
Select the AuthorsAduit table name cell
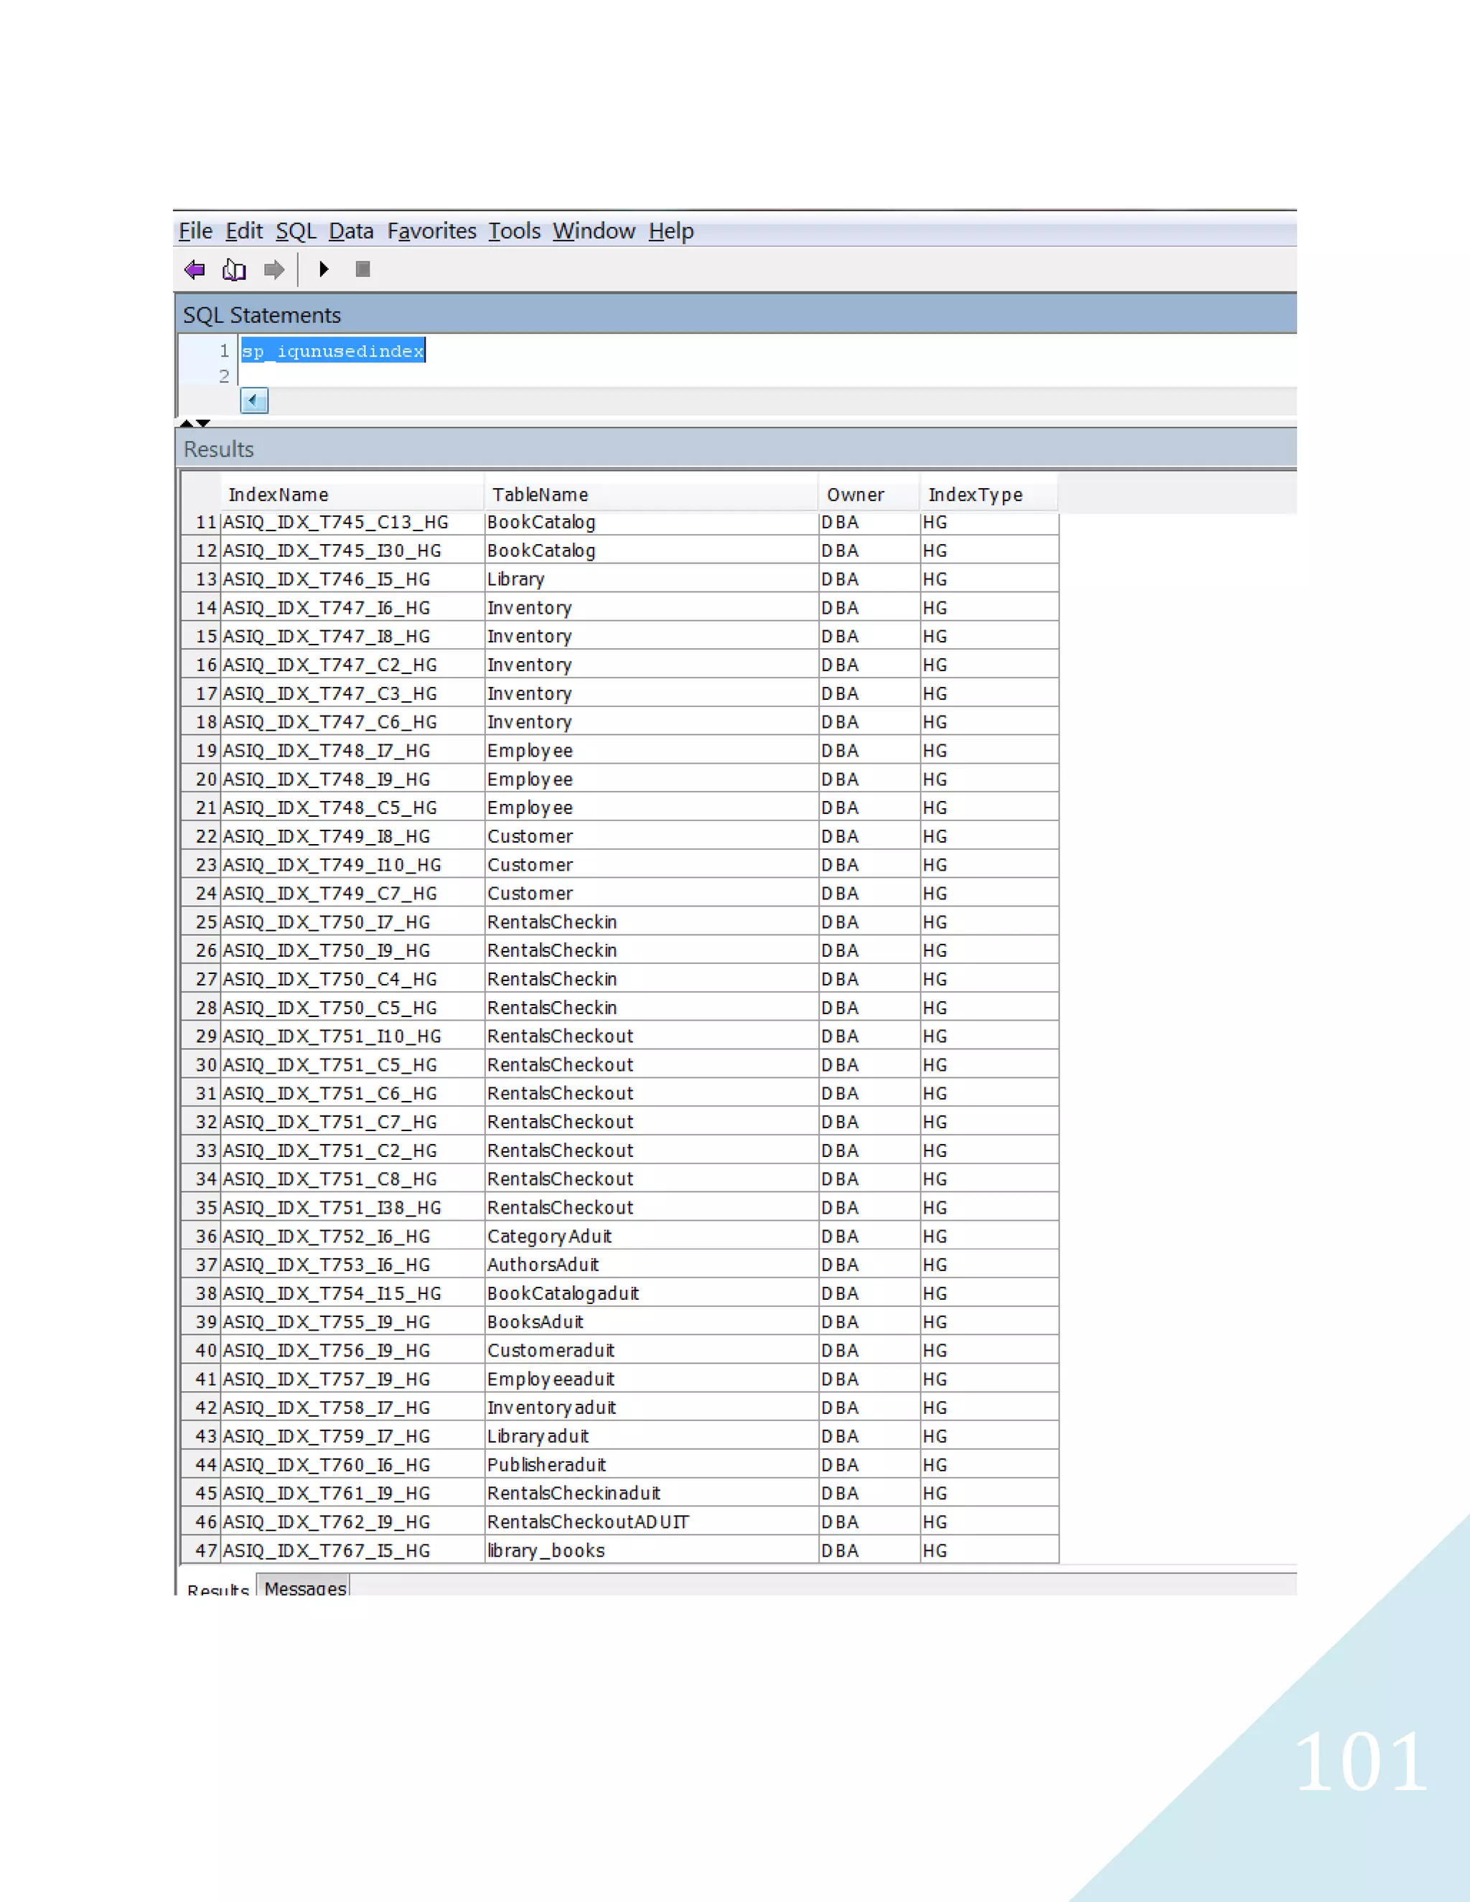point(650,1265)
